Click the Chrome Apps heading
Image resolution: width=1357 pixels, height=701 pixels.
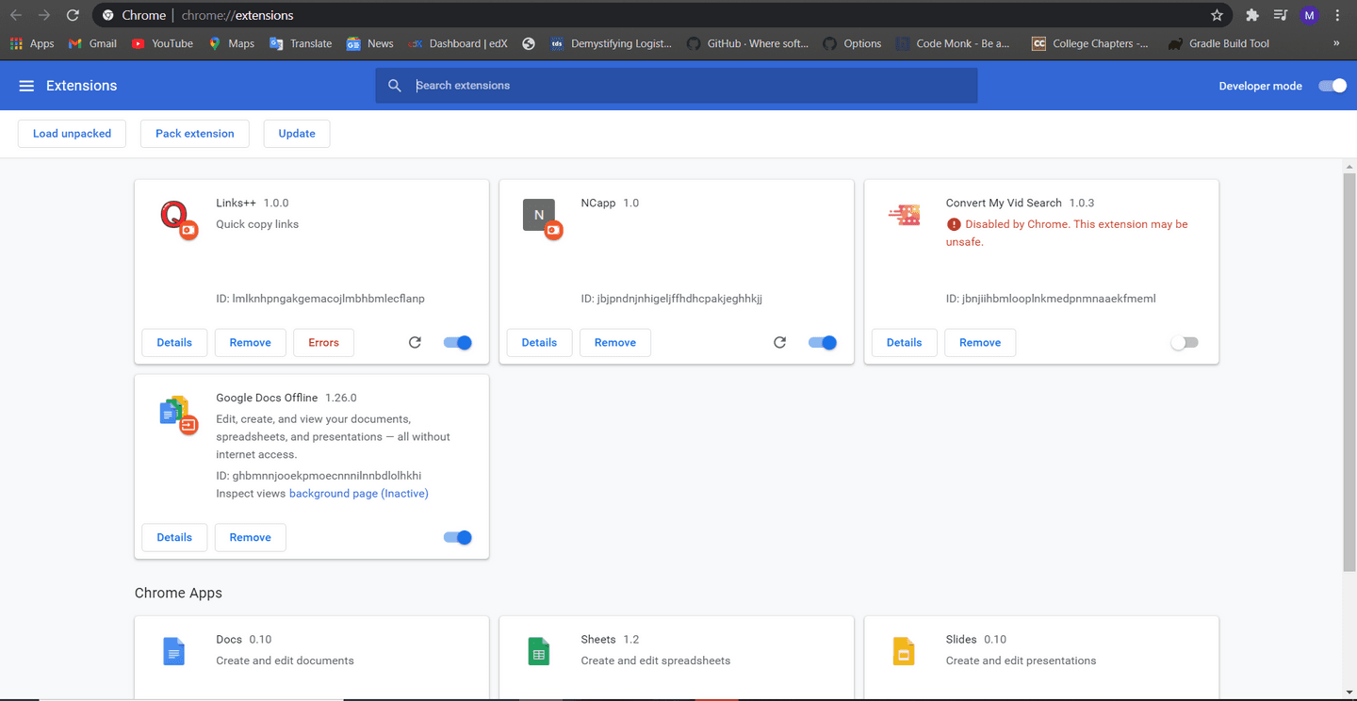pos(178,594)
